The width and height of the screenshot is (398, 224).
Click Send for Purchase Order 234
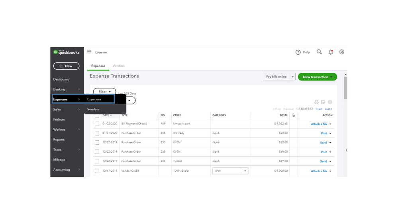click(323, 161)
